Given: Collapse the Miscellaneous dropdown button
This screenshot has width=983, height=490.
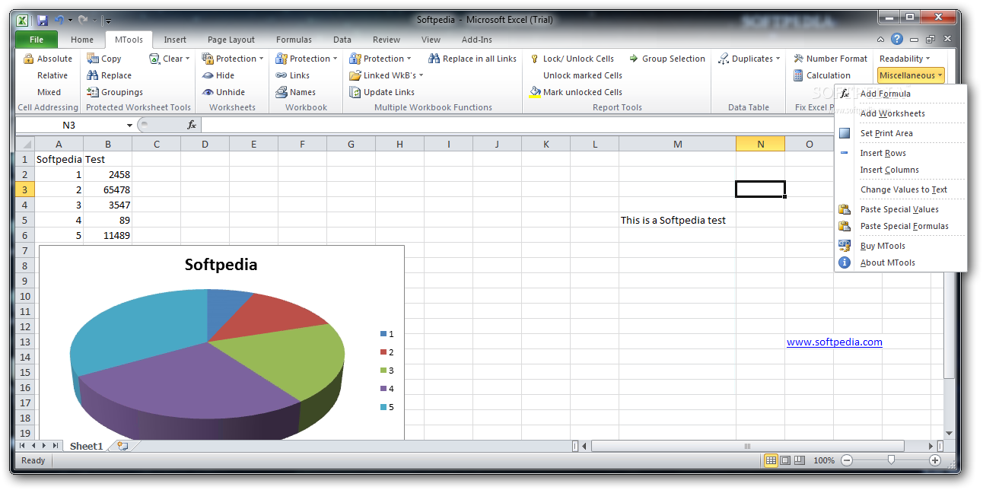Looking at the screenshot, I should point(911,75).
